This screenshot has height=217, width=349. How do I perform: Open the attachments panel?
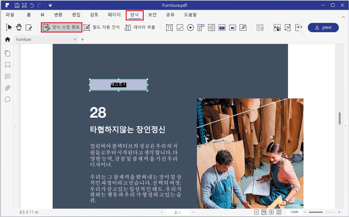(7, 88)
